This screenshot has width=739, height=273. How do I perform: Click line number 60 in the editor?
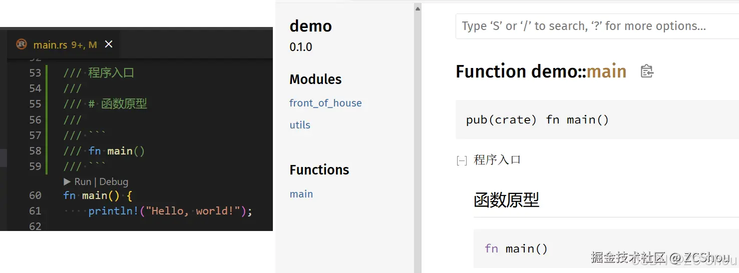coord(35,195)
